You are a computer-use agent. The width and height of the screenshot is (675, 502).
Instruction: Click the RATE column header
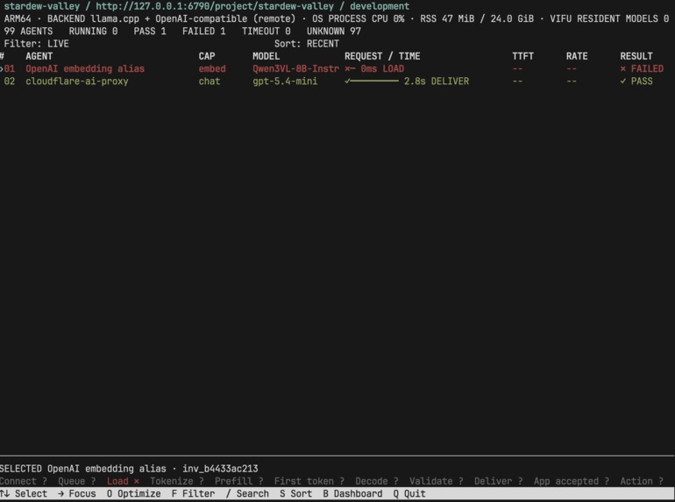[577, 56]
